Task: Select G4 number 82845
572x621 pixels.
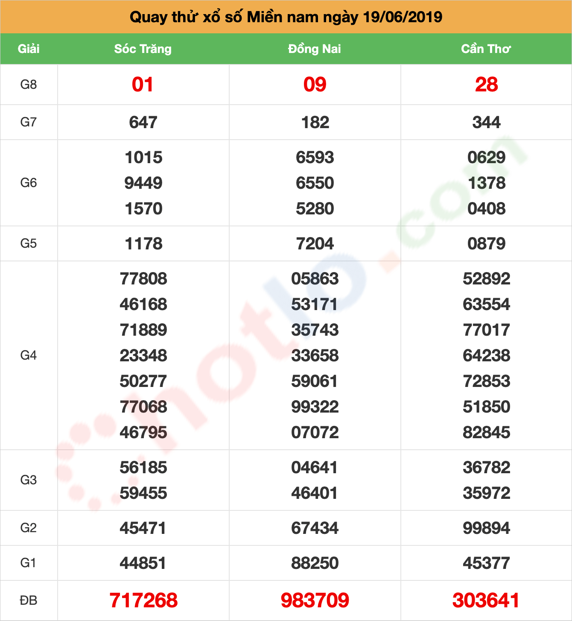Action: (487, 433)
